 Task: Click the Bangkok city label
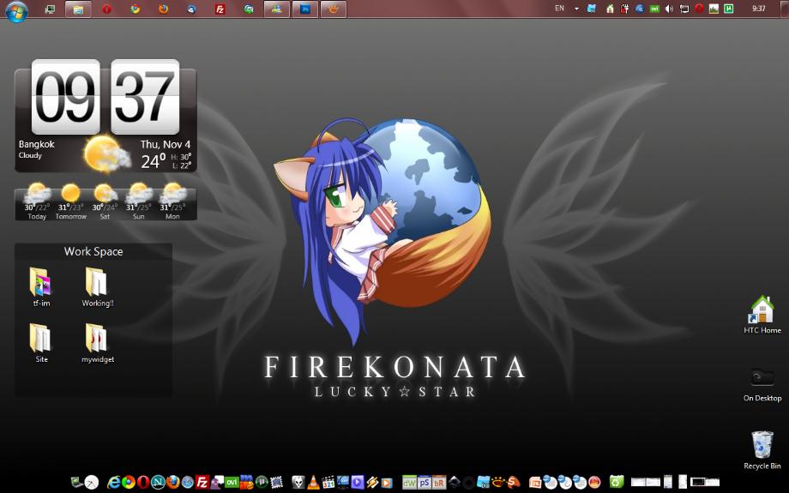pos(36,144)
